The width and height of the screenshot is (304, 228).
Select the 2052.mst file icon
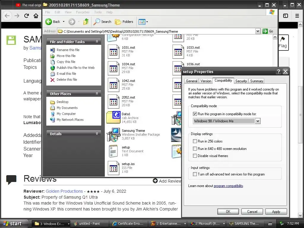point(114,102)
